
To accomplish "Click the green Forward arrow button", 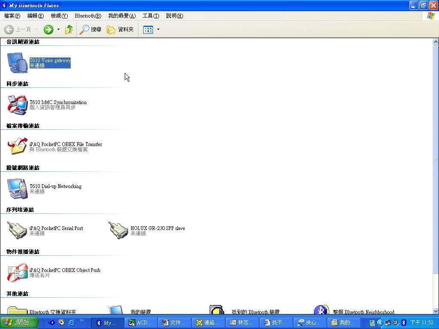I will tap(48, 30).
